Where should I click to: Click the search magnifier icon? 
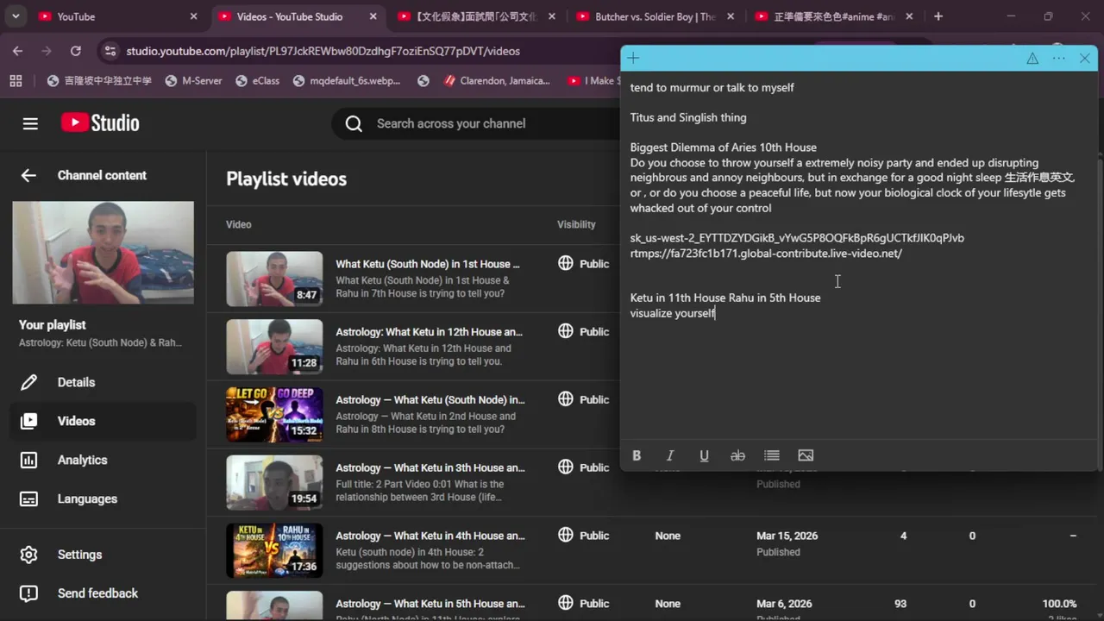354,123
